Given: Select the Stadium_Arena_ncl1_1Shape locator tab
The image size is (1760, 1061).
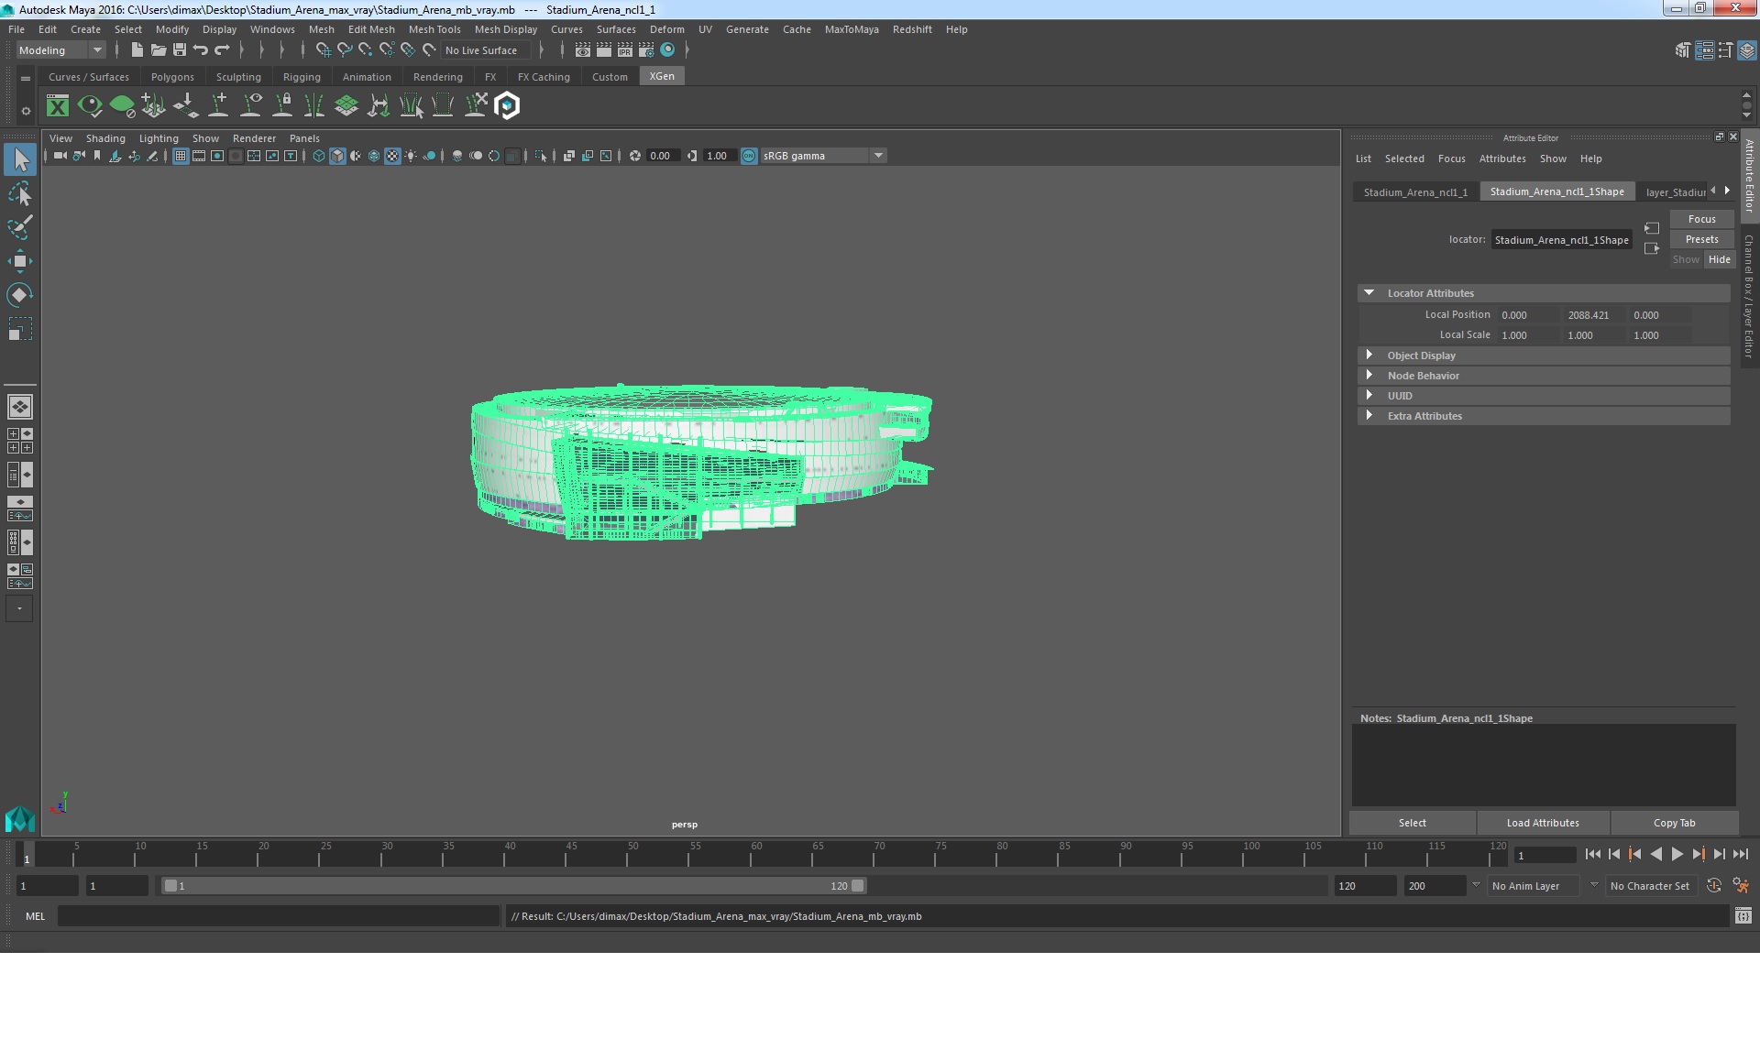Looking at the screenshot, I should point(1556,191).
